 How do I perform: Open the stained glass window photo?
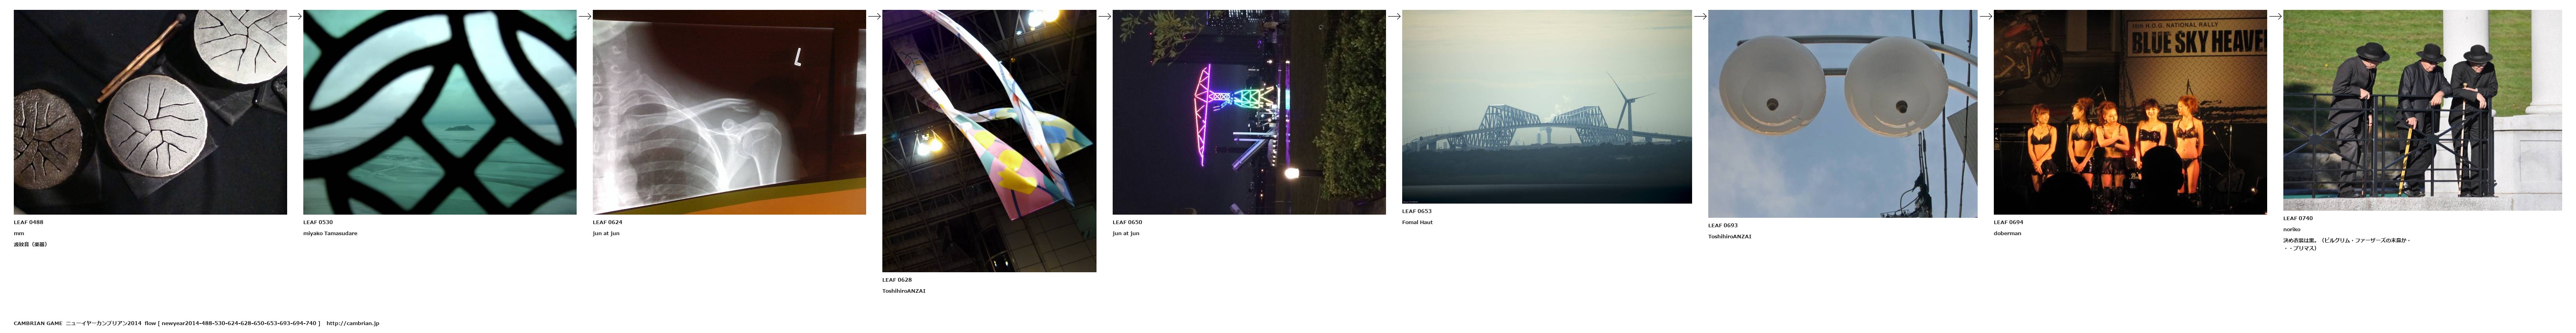click(440, 112)
